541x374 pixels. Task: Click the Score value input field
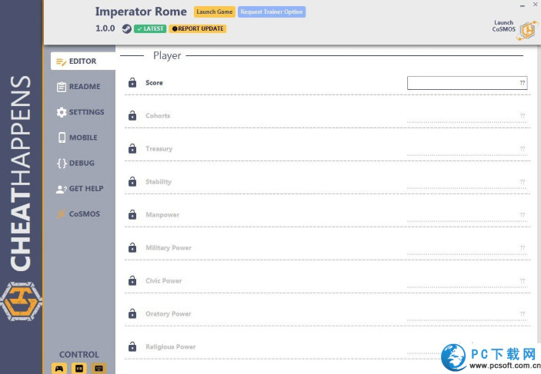click(x=466, y=83)
